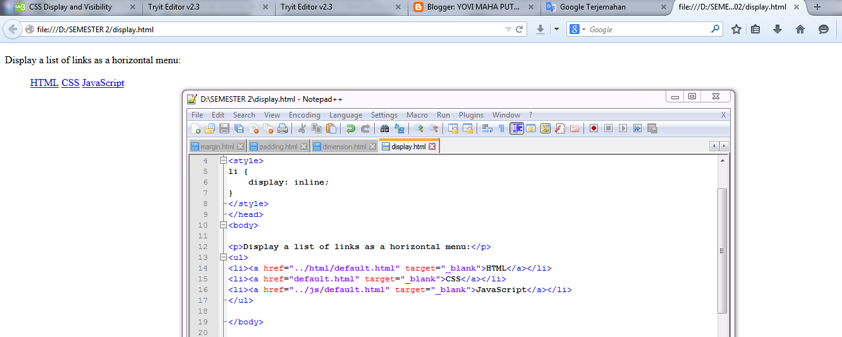Screen dimensions: 842x337
Task: Reload the page with the refresh icon
Action: [520, 29]
